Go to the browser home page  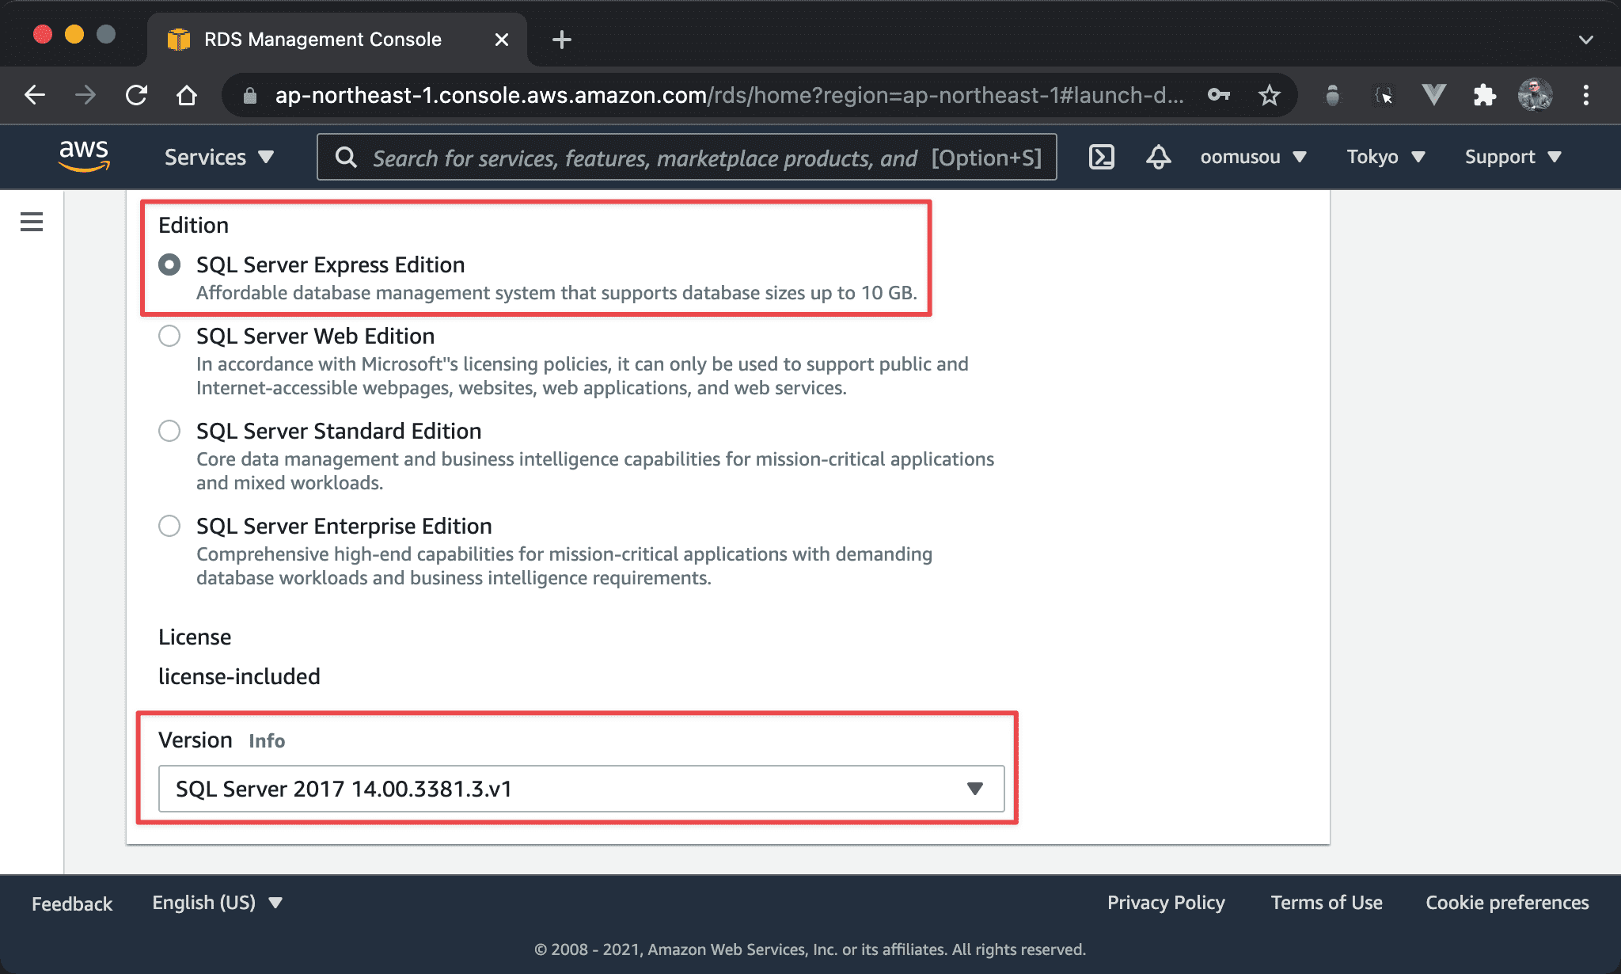(187, 95)
